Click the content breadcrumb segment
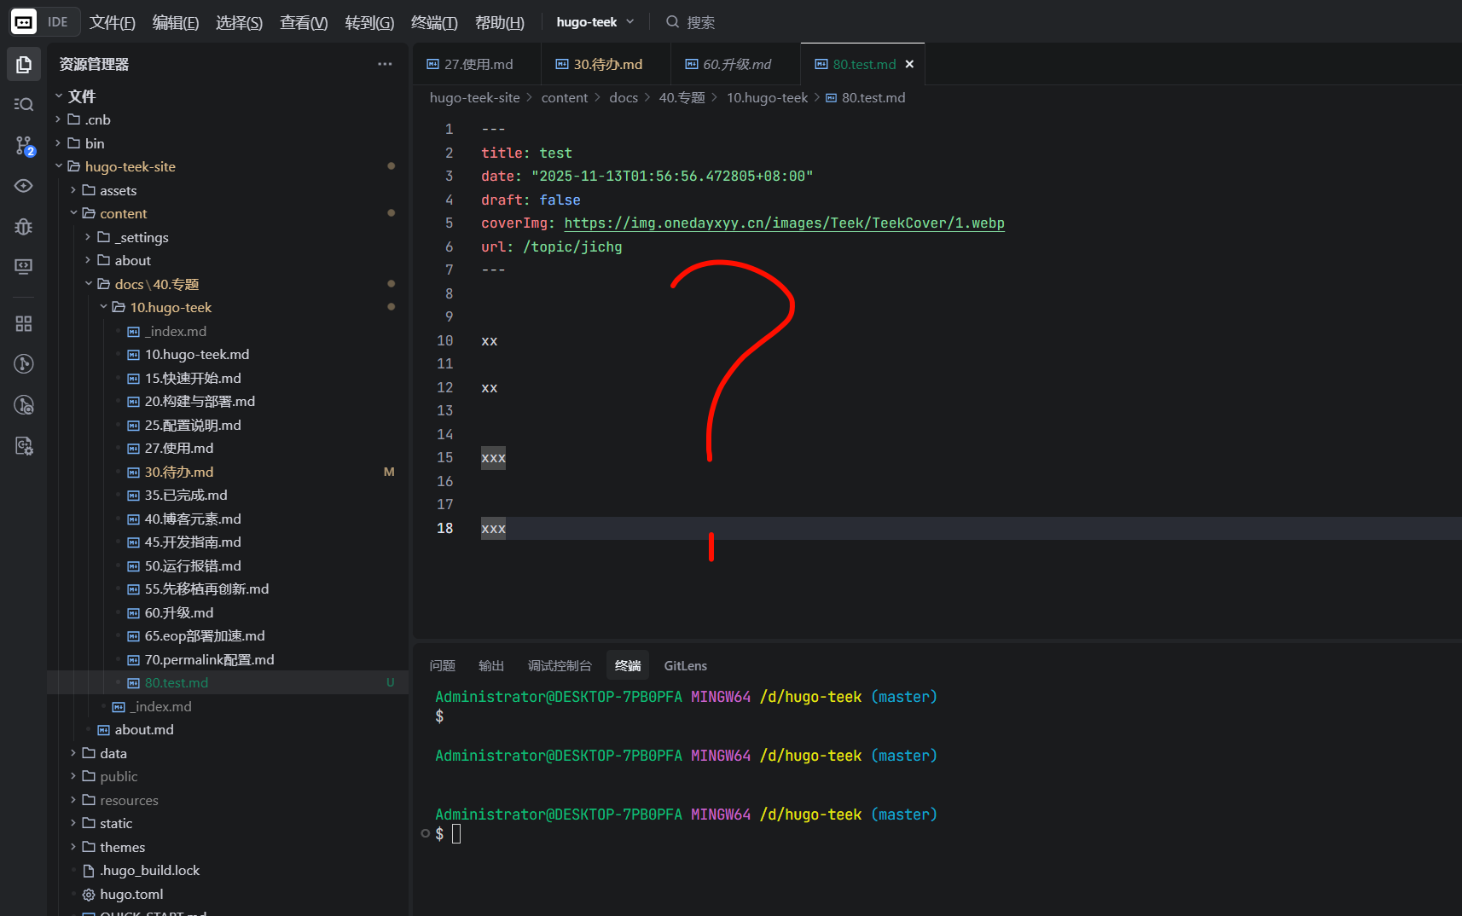The width and height of the screenshot is (1462, 916). 564,98
